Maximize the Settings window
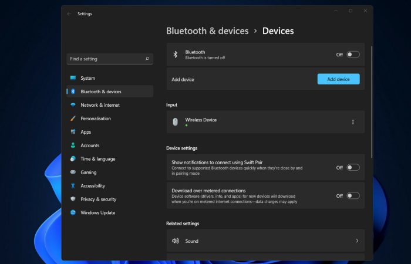This screenshot has width=411, height=264. coord(351,11)
